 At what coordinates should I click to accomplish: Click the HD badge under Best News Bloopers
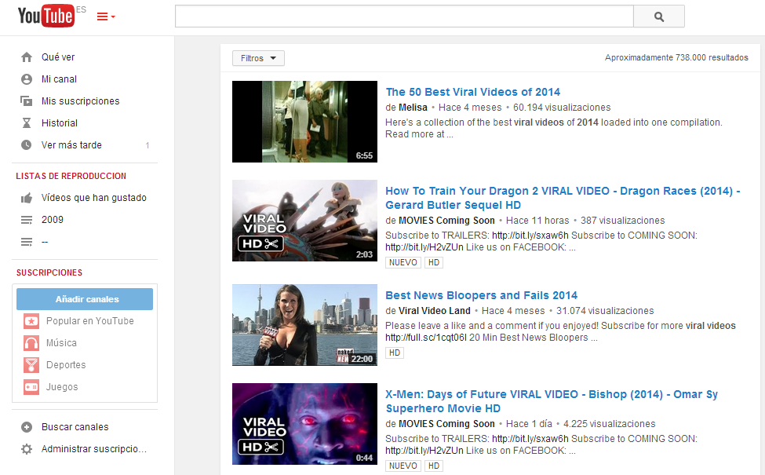tap(395, 353)
